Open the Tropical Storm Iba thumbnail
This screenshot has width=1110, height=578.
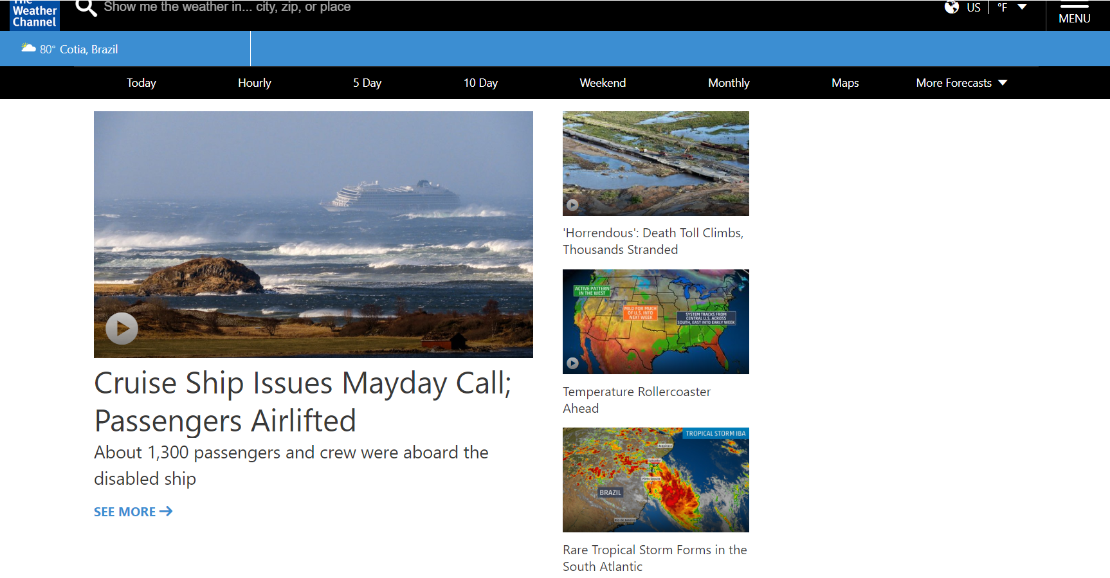[x=655, y=480]
